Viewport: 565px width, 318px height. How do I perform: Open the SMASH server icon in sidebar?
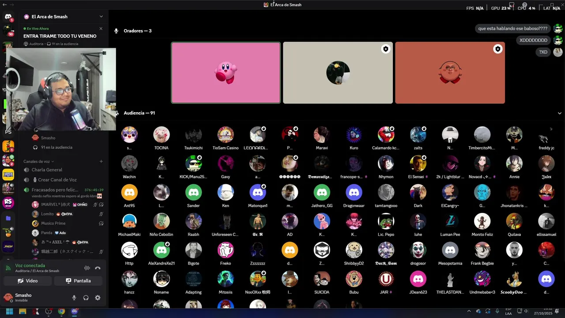(8, 246)
